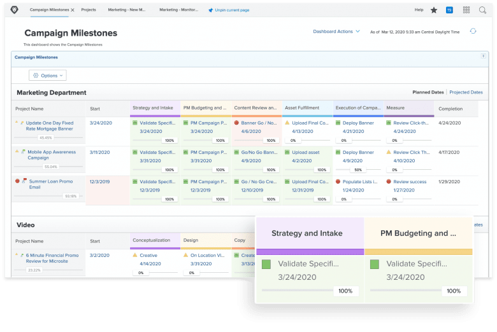
Task: Click the Campaign Milestones panel title
Action: [36, 57]
